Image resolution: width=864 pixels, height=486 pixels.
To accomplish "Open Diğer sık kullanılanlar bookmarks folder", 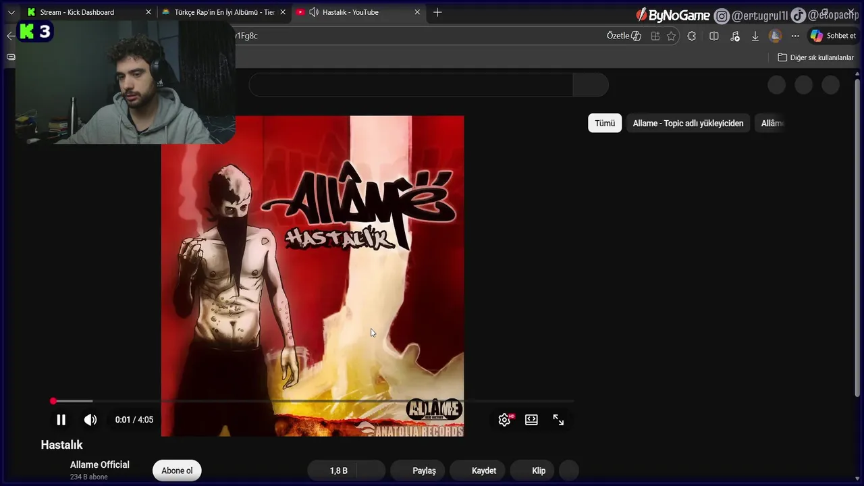I will 815,57.
